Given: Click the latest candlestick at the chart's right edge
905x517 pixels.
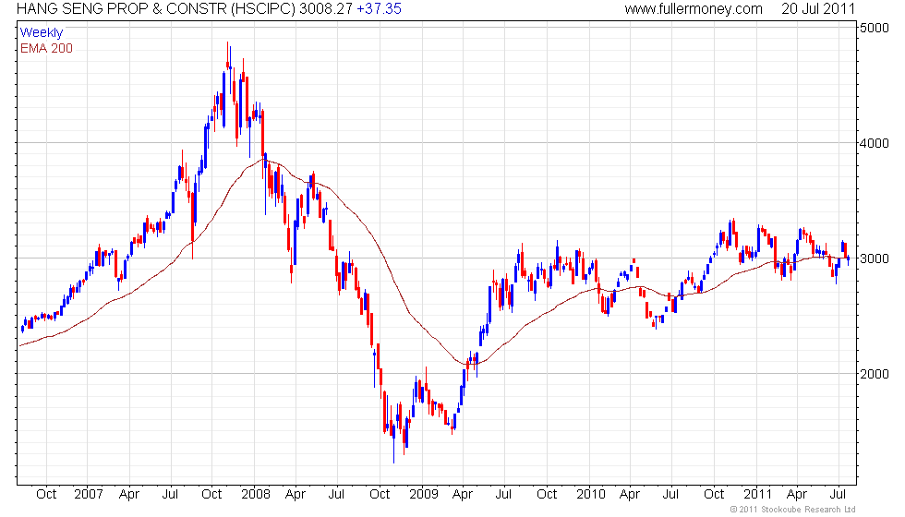Looking at the screenshot, I should 848,259.
